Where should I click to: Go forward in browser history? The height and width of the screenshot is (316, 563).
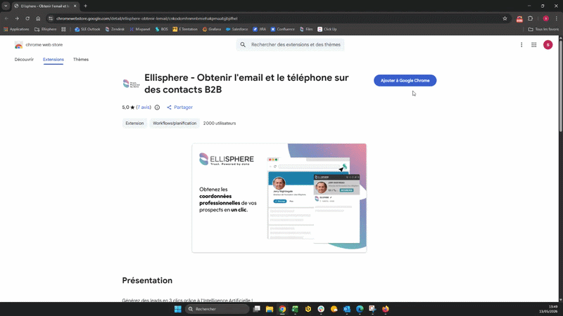coord(17,18)
